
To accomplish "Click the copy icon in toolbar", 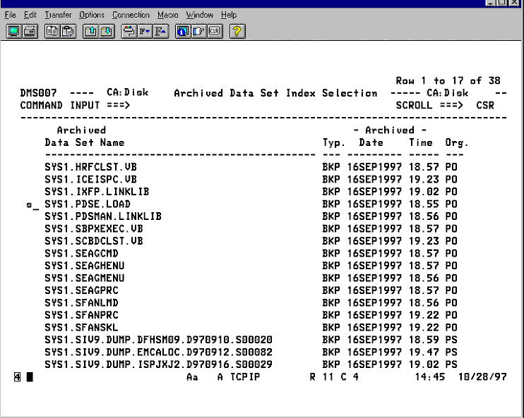I will (x=52, y=31).
